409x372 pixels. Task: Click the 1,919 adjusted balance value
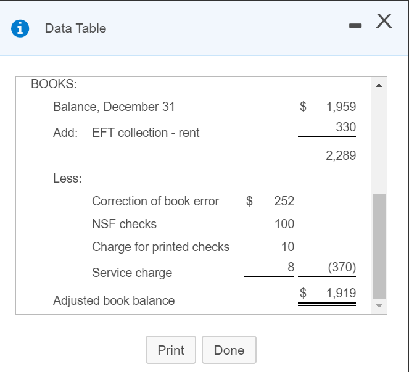click(x=341, y=292)
